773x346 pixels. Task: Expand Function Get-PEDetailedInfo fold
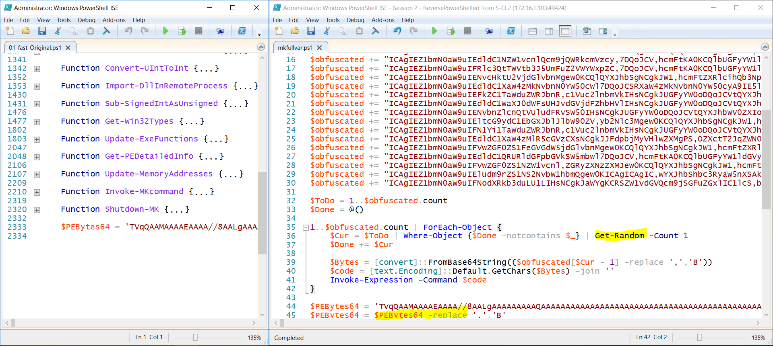click(37, 157)
